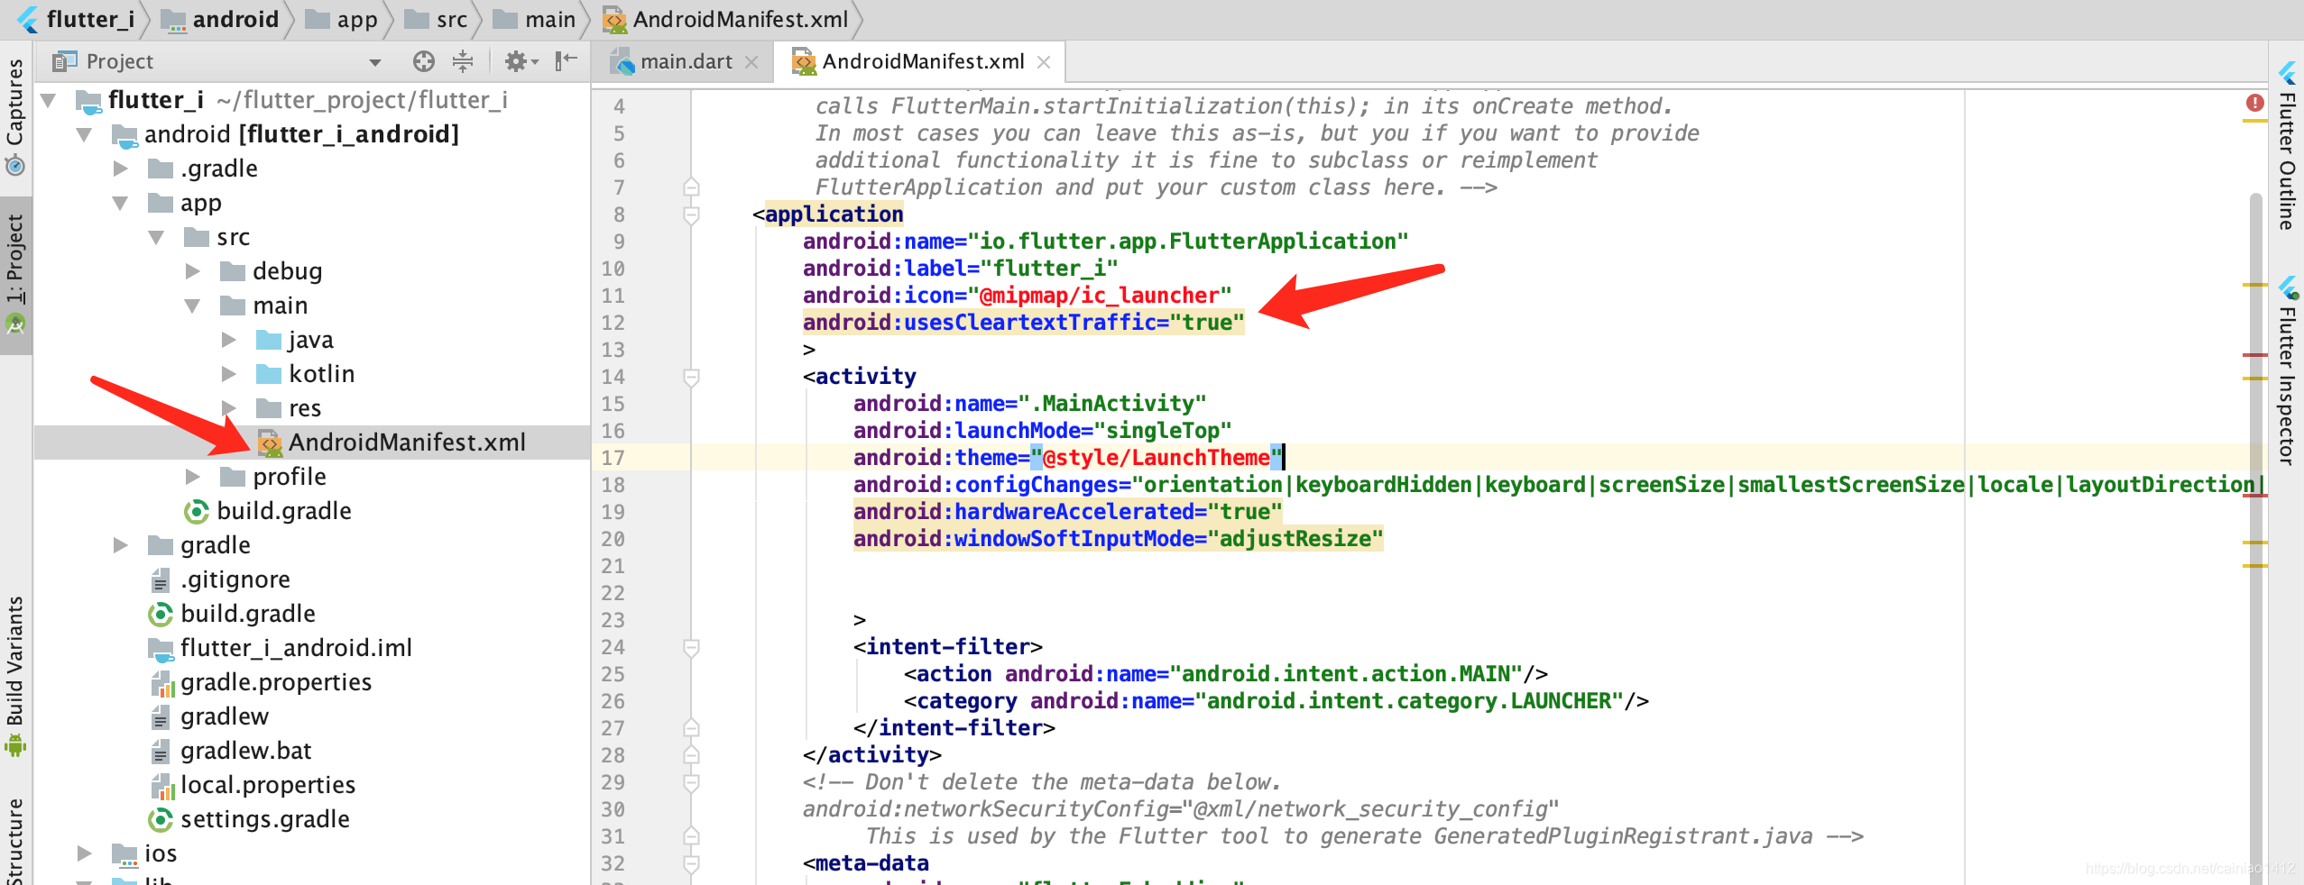Open the Project panel settings gear icon
The height and width of the screenshot is (885, 2304).
517,61
